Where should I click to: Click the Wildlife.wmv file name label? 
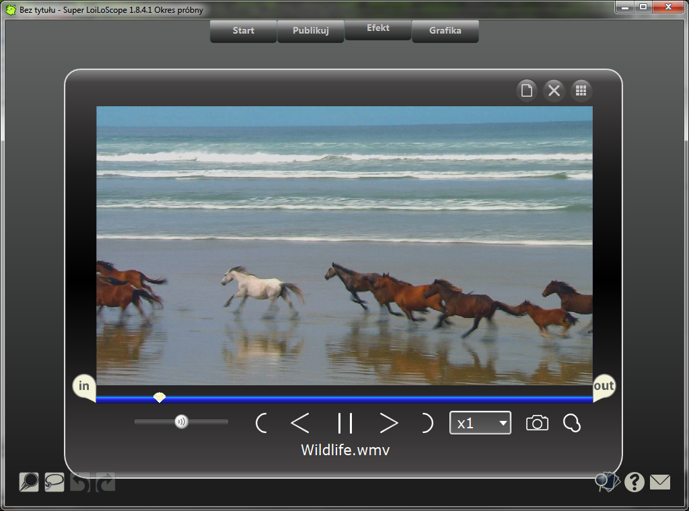click(345, 450)
